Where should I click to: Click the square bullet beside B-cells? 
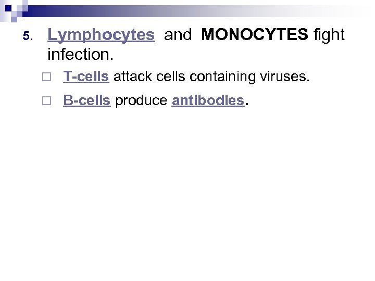point(47,101)
